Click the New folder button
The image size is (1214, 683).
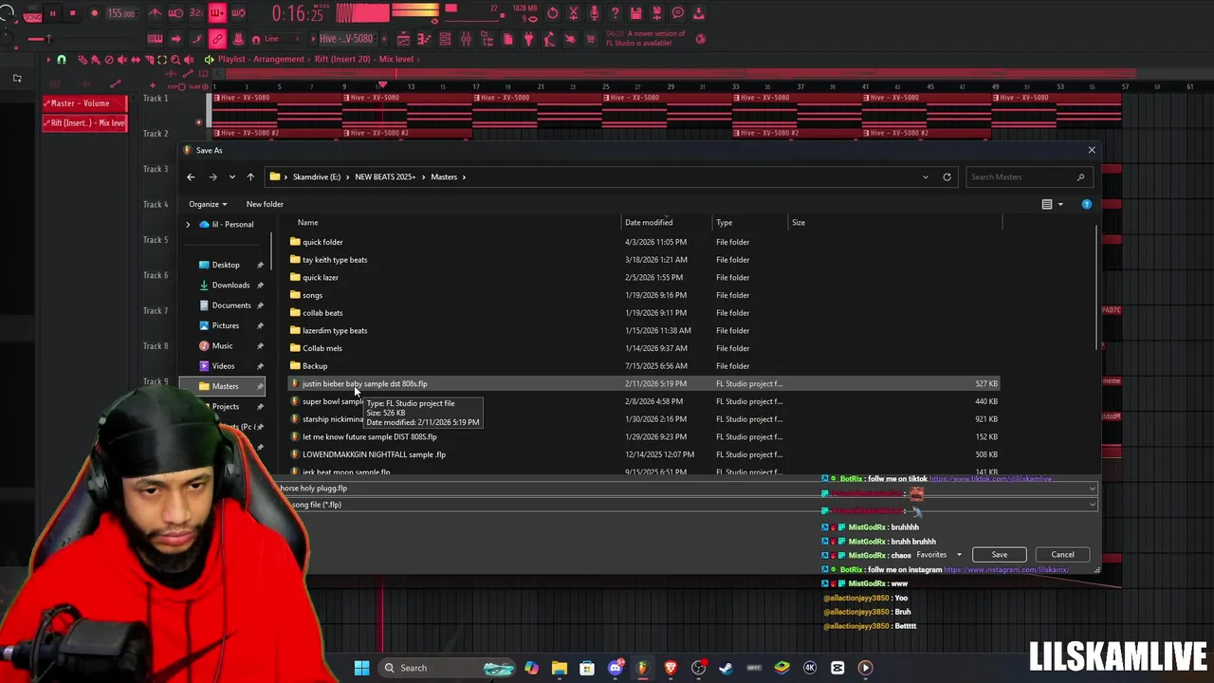point(265,204)
